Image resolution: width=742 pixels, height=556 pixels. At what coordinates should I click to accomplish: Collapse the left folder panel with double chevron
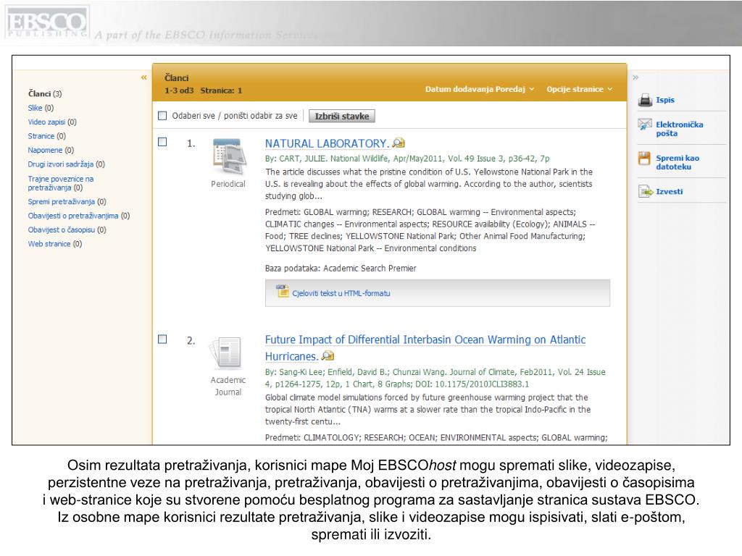click(144, 77)
